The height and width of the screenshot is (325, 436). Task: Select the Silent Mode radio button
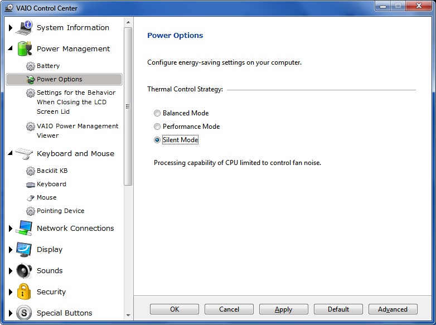coord(157,140)
